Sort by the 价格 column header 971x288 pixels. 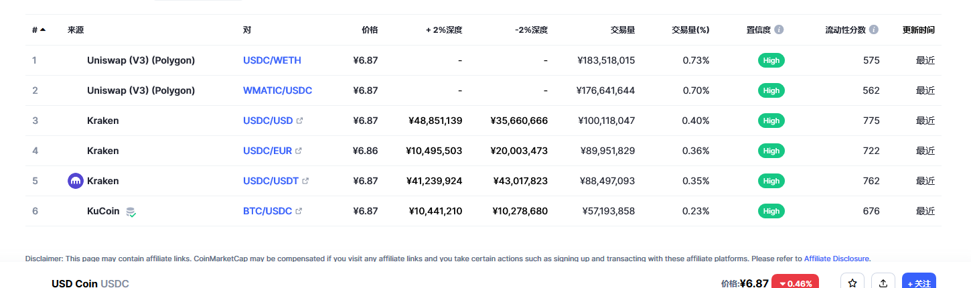click(370, 30)
